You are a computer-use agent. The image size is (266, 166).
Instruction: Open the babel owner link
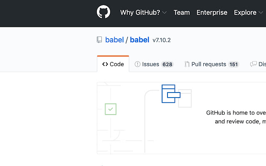tap(115, 40)
